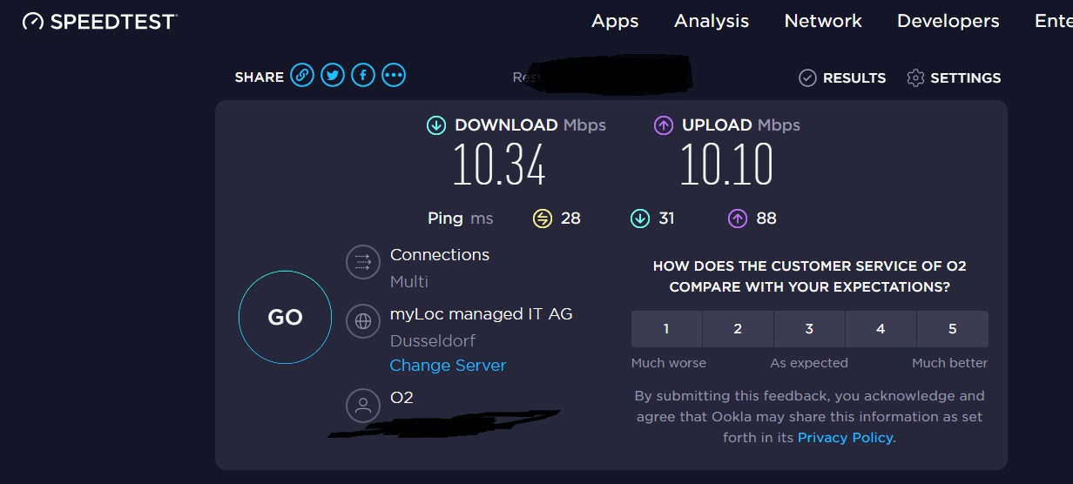Click the yellow idle ping icon
Image resolution: width=1073 pixels, height=484 pixels.
click(543, 218)
